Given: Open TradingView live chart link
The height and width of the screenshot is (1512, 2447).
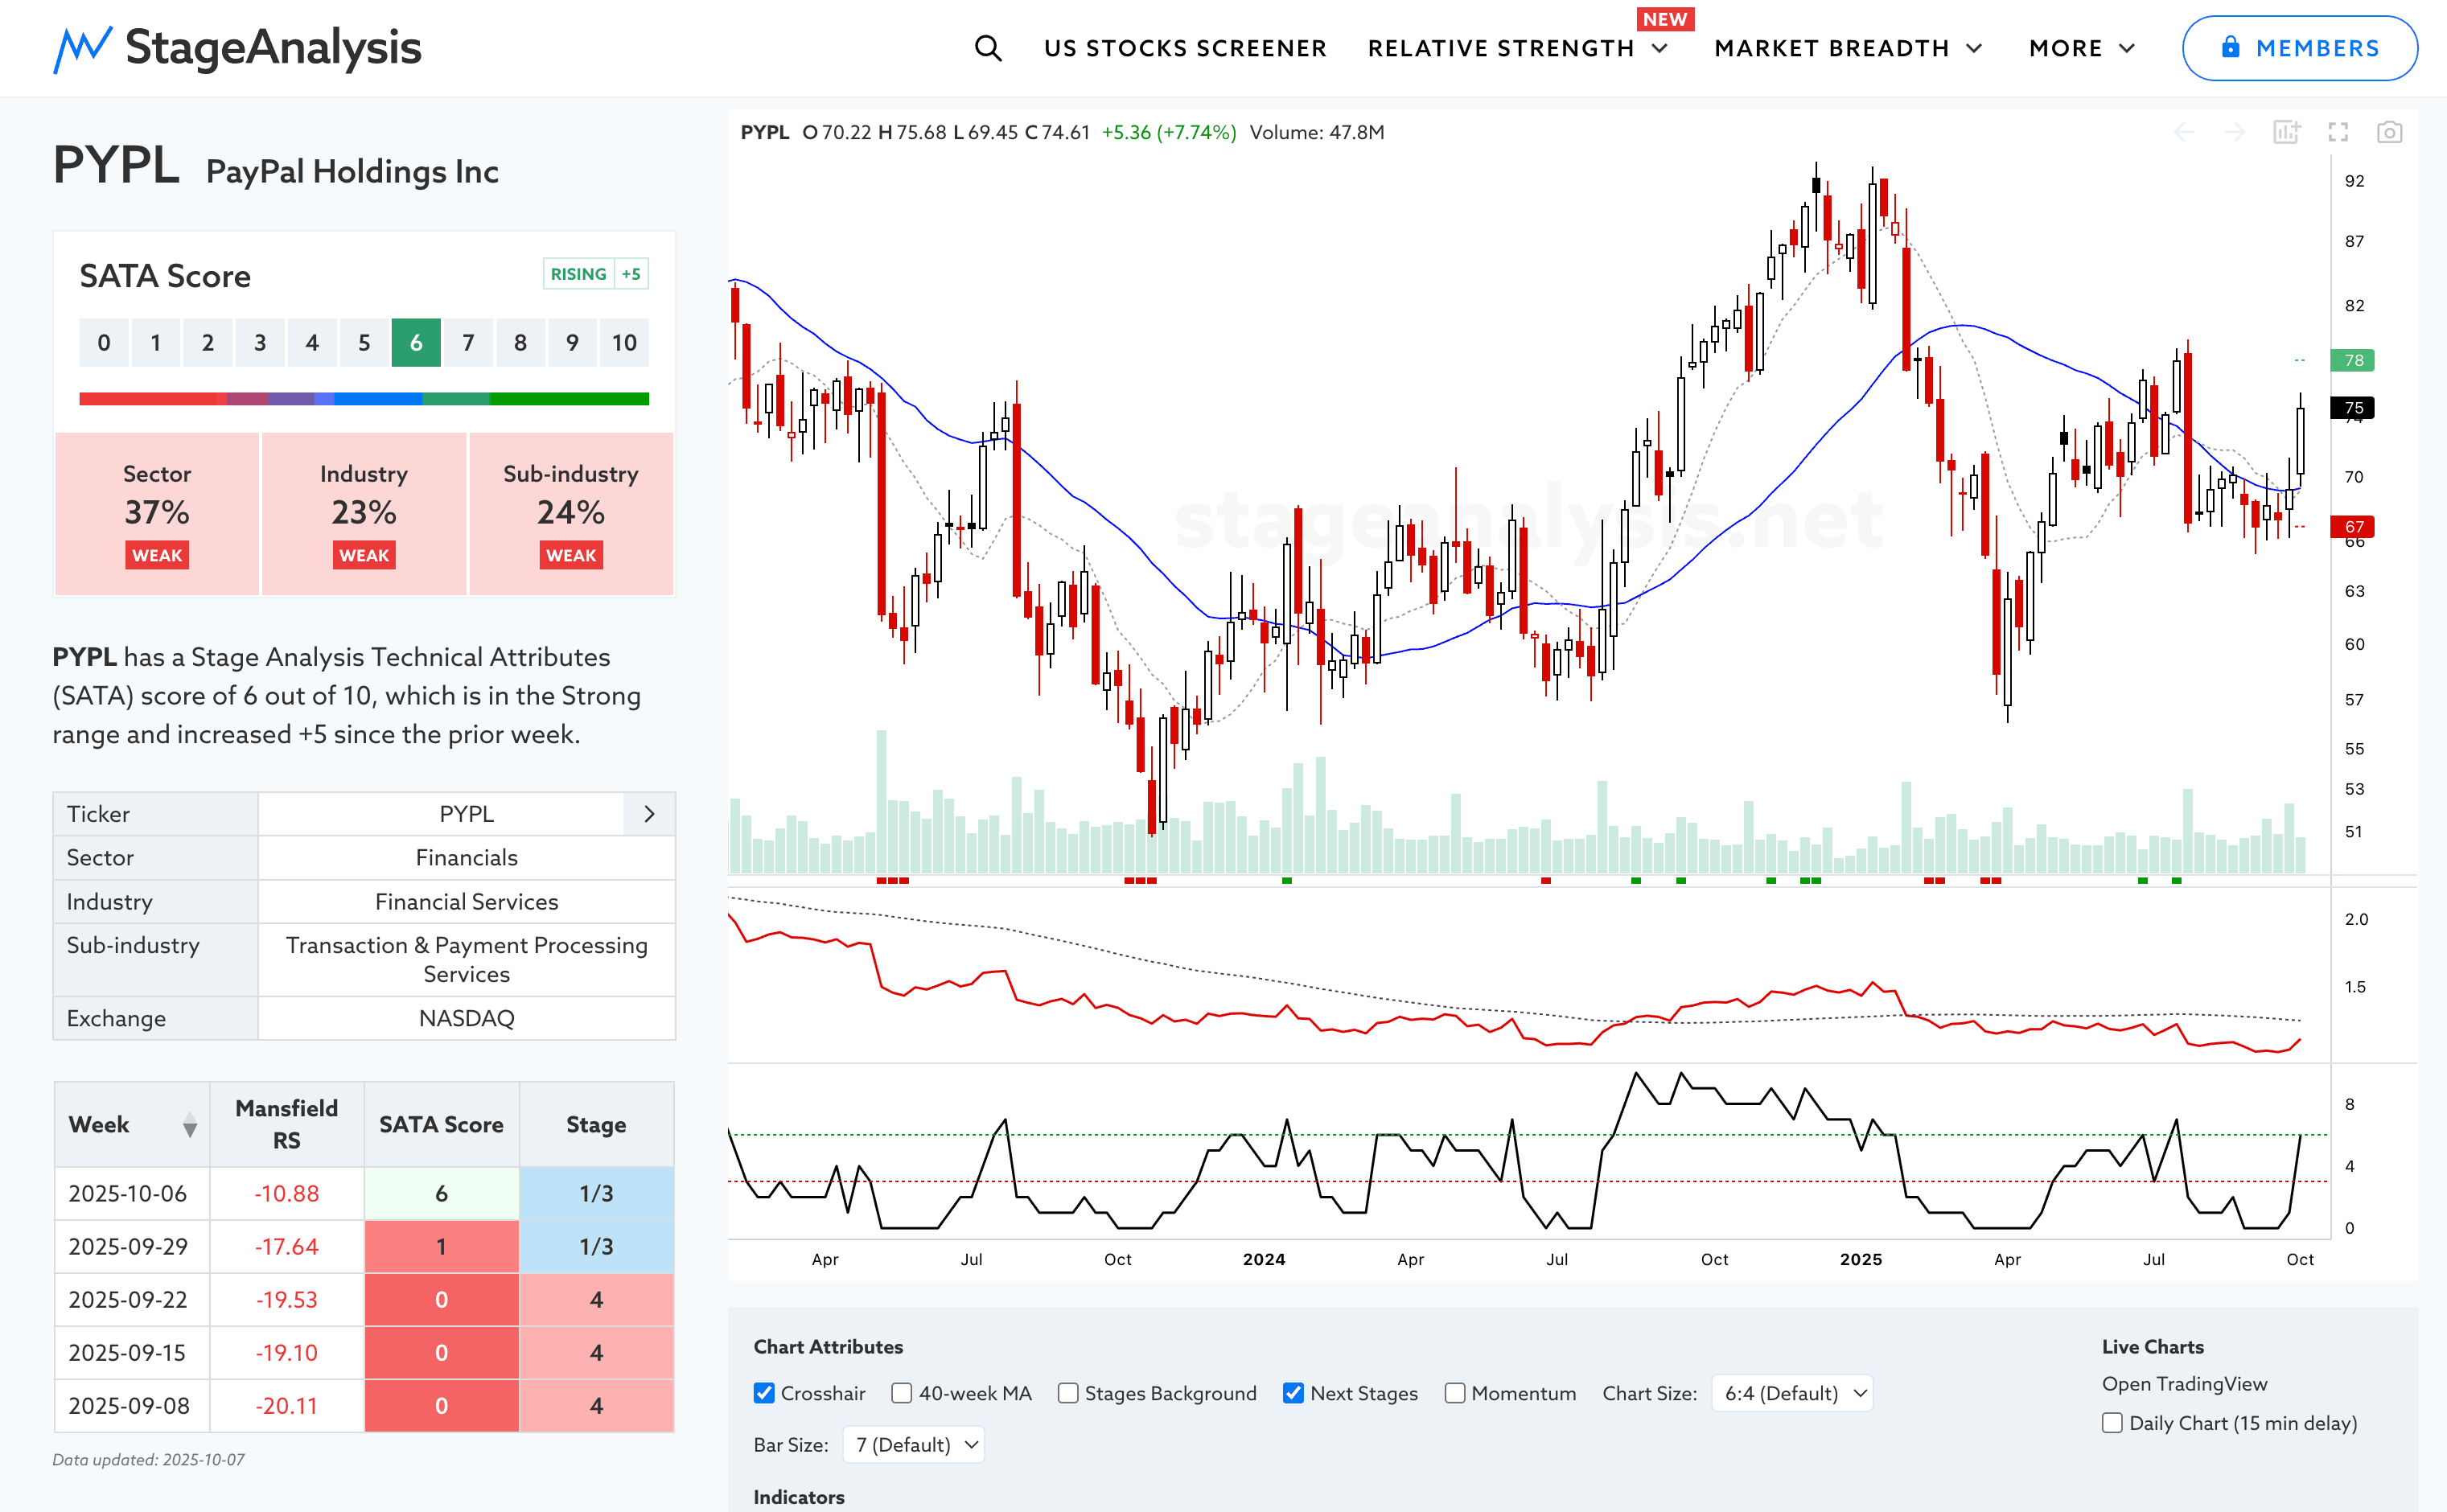Looking at the screenshot, I should pos(2184,1384).
